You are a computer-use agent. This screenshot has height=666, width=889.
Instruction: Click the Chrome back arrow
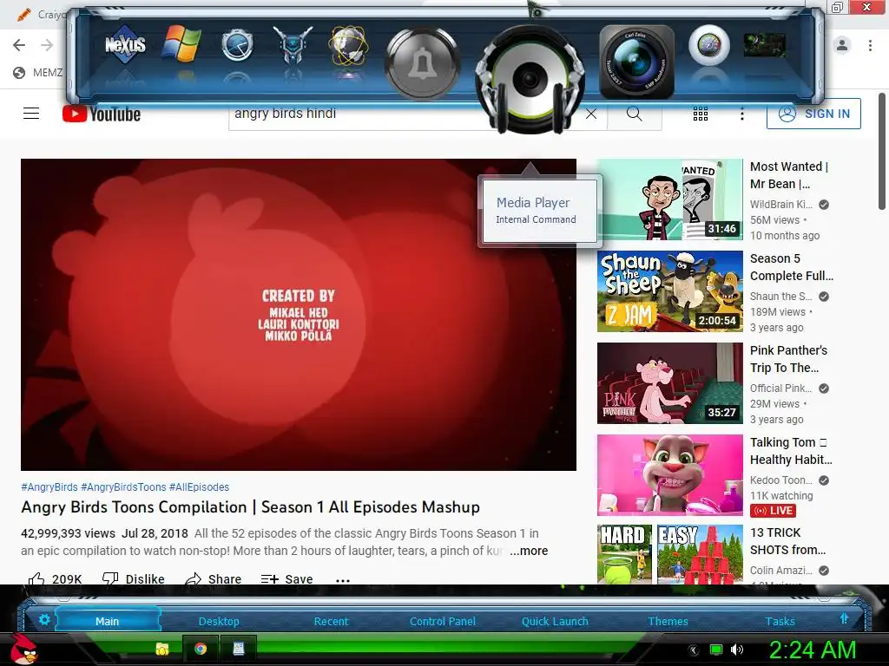click(19, 45)
